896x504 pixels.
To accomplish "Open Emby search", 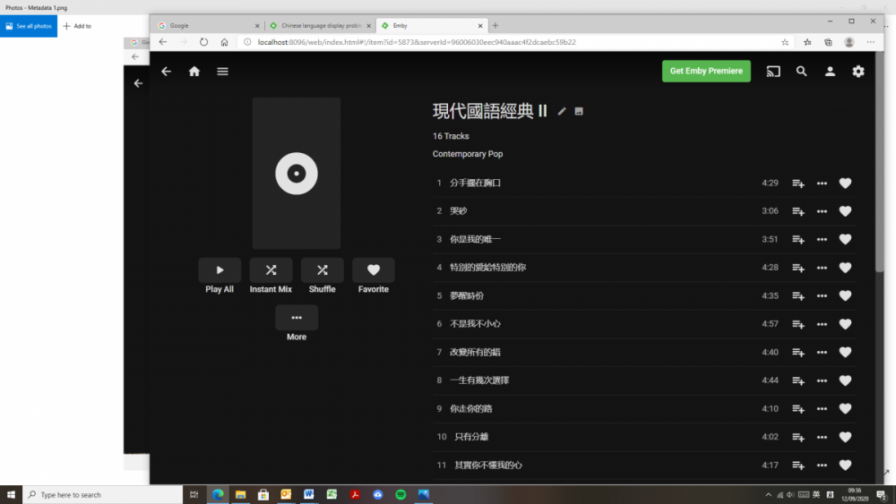I will (x=802, y=72).
